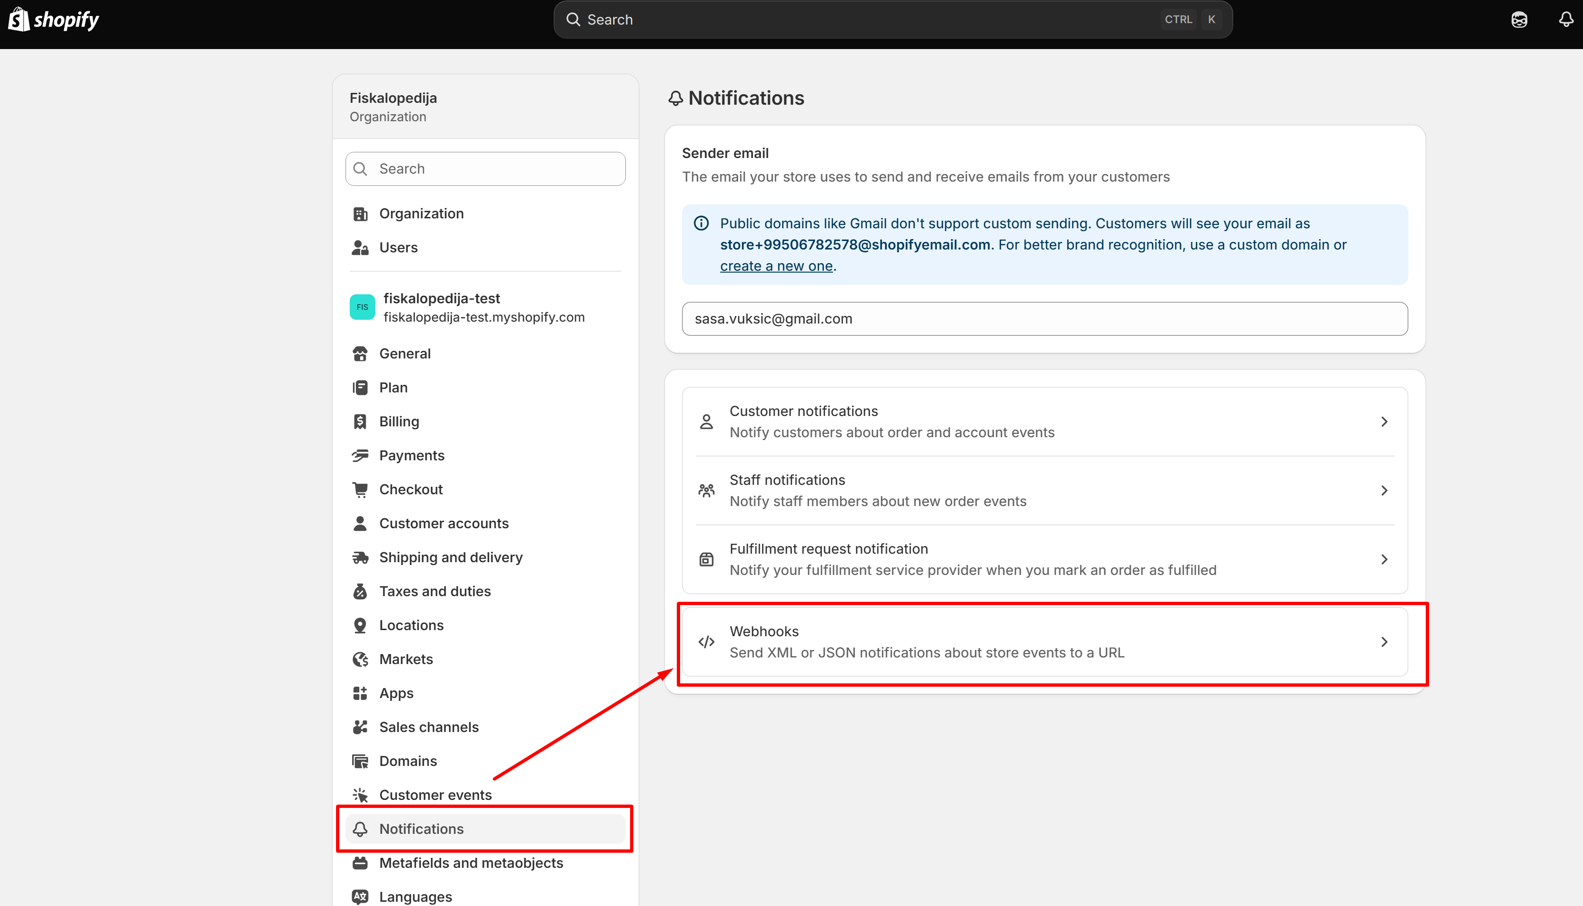Click the Shopify logo
This screenshot has height=906, width=1583.
pos(53,19)
